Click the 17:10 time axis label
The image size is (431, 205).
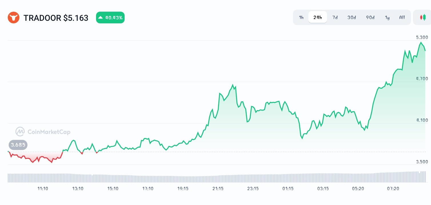point(148,188)
